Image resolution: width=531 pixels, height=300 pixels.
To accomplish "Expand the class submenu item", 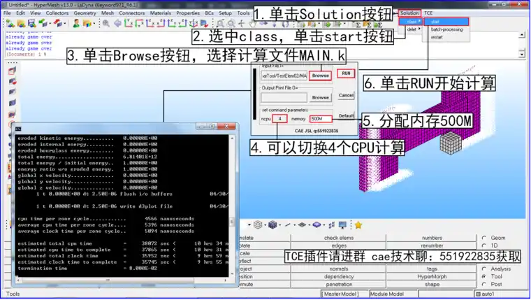I will [410, 22].
